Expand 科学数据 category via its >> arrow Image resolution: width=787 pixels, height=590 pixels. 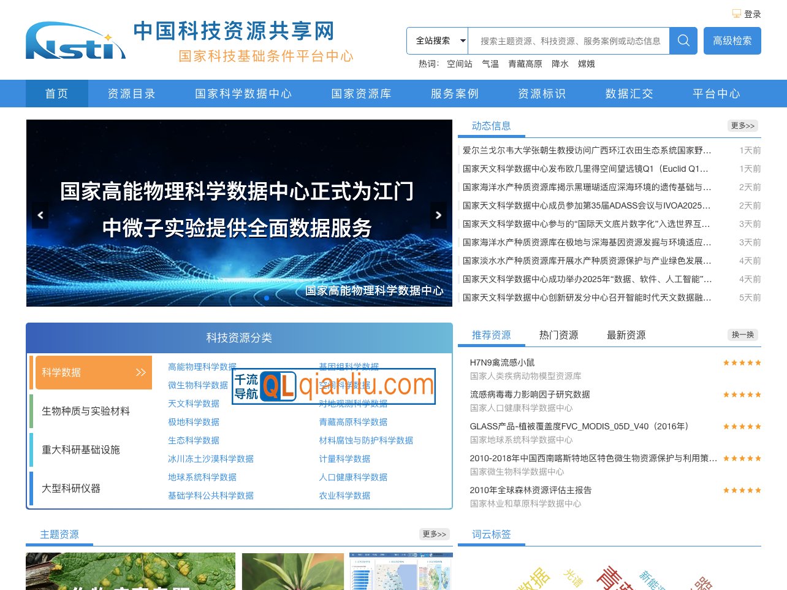(x=139, y=372)
